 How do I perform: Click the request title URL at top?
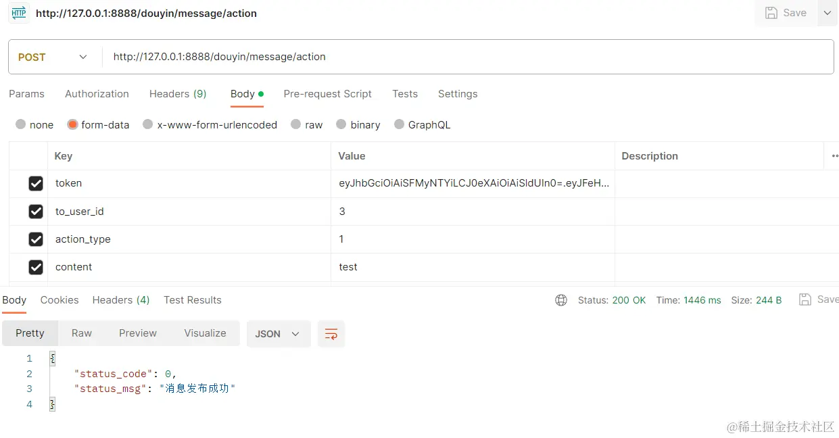coord(146,14)
